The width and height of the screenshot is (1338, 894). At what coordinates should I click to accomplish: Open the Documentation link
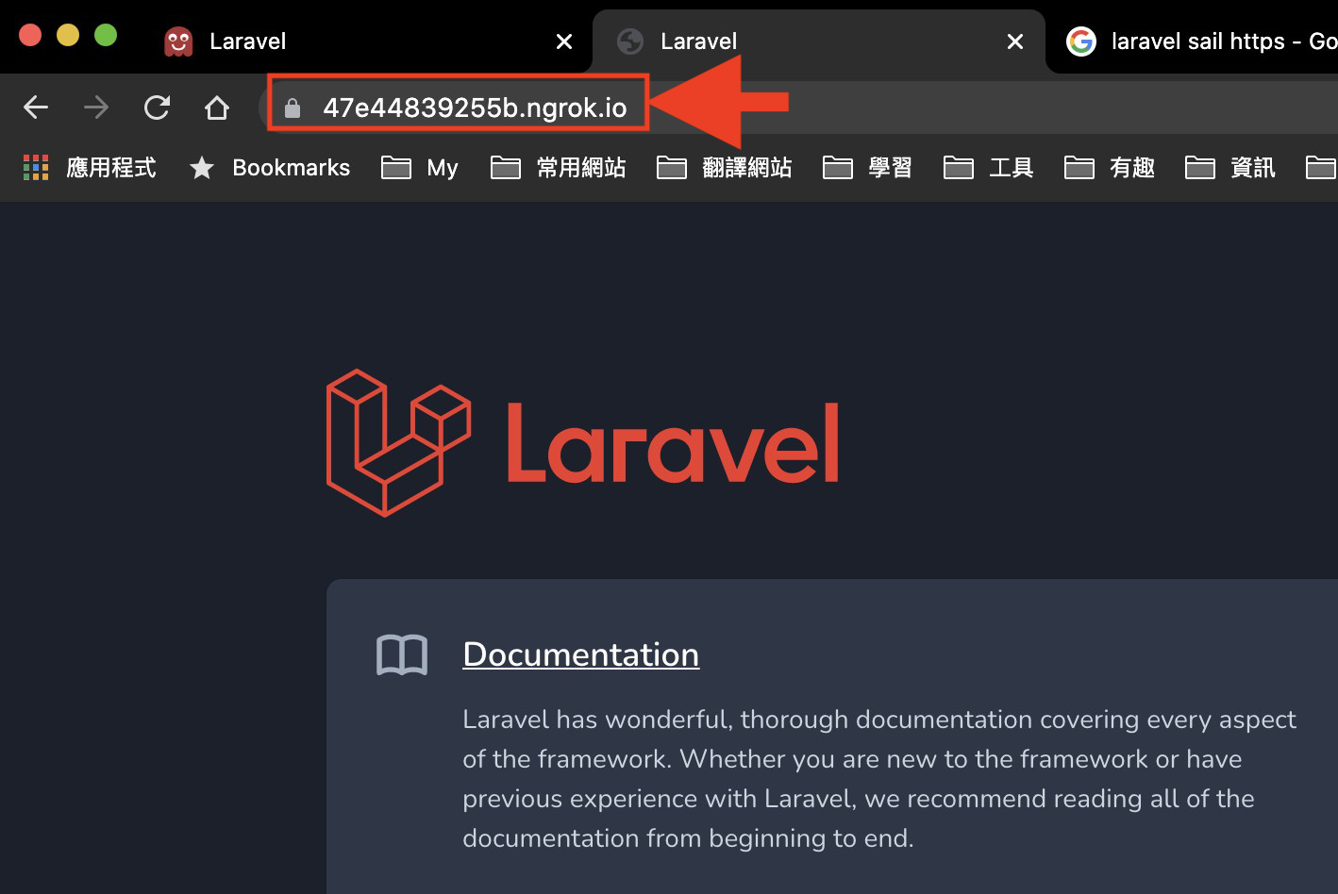tap(581, 654)
